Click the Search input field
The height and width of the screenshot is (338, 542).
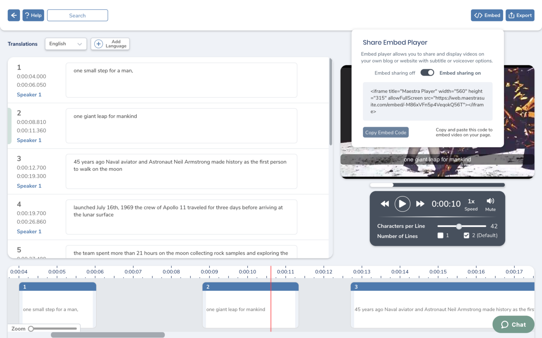[x=77, y=15]
